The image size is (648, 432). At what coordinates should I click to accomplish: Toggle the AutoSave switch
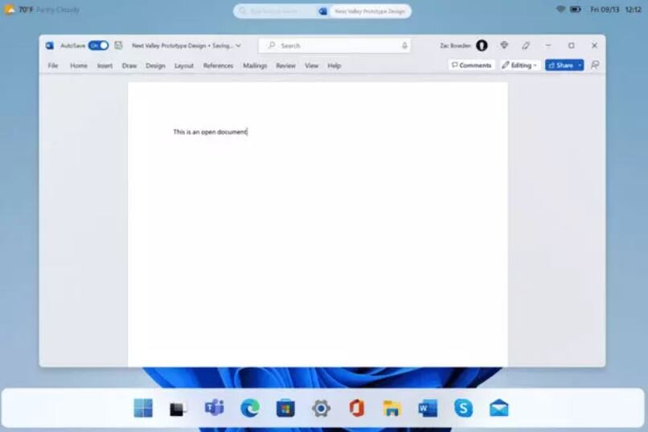click(x=98, y=46)
